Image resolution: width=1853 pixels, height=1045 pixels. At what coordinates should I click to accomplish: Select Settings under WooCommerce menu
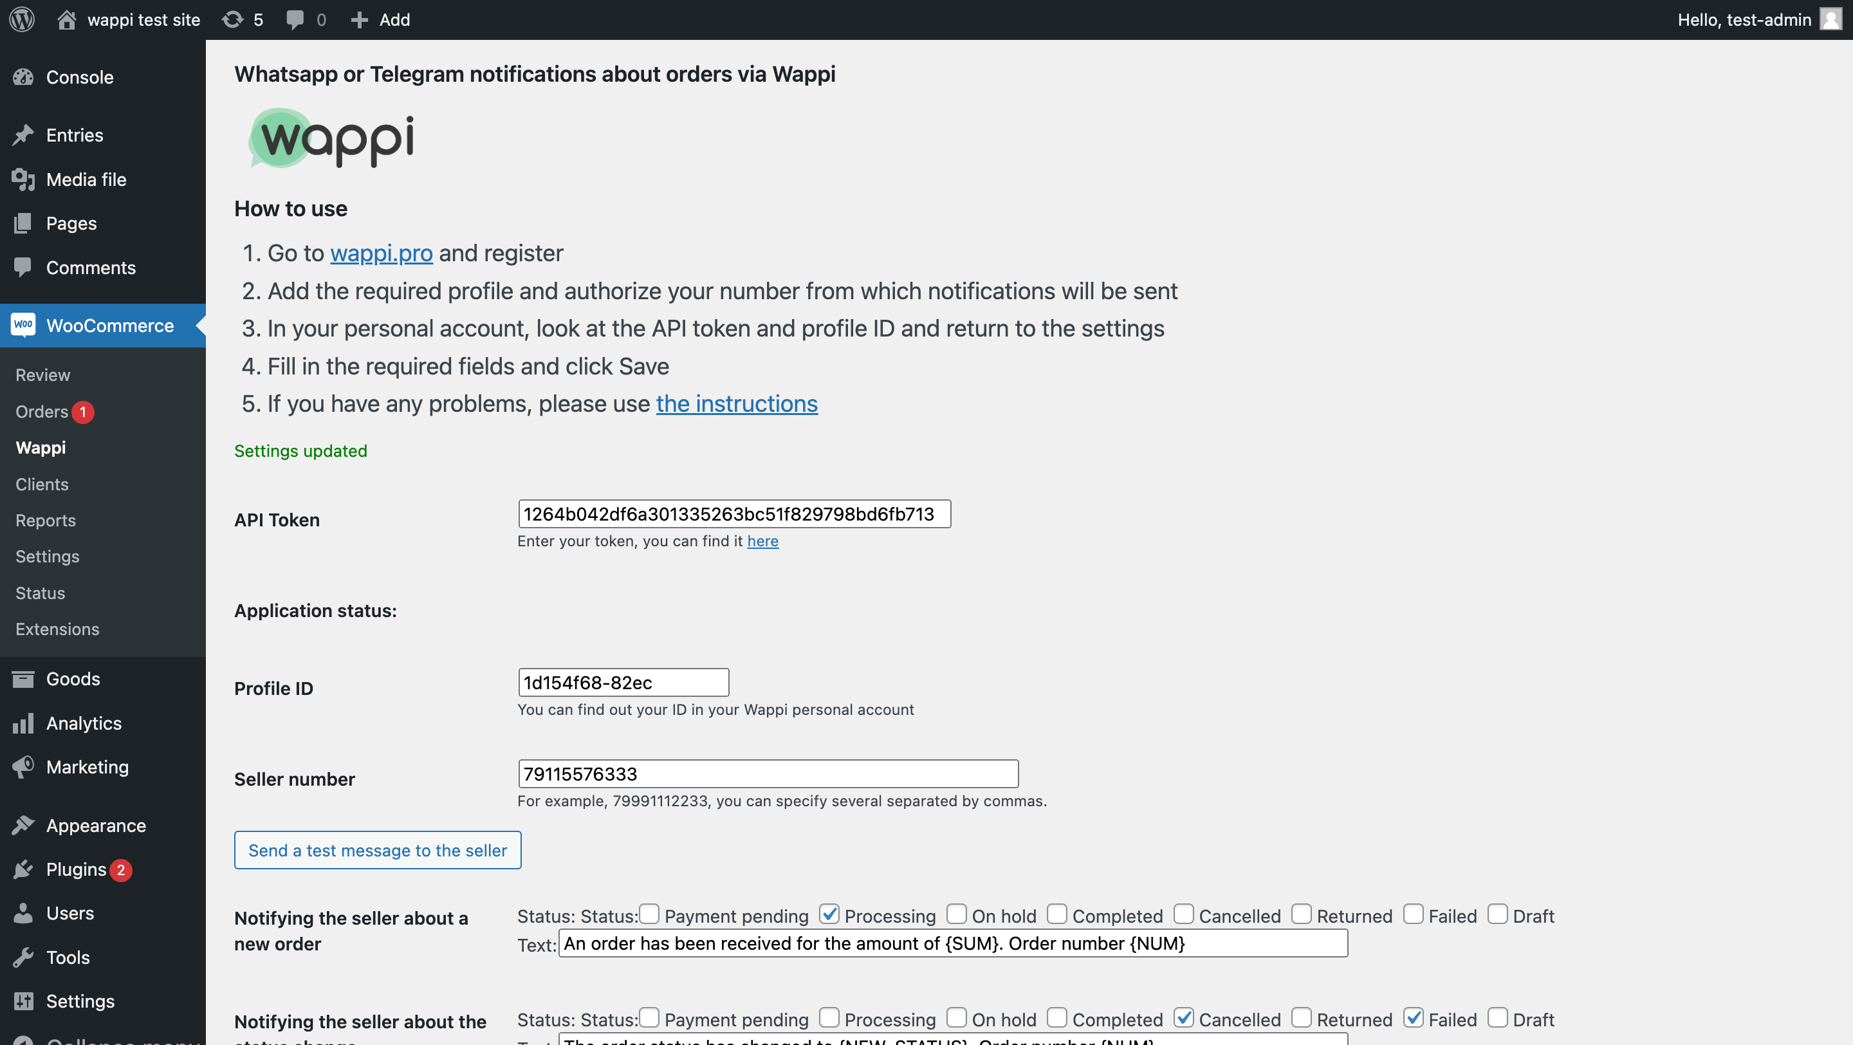point(47,556)
